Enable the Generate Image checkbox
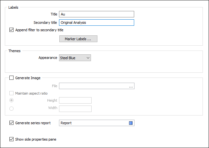The height and width of the screenshot is (148, 209). coord(12,78)
